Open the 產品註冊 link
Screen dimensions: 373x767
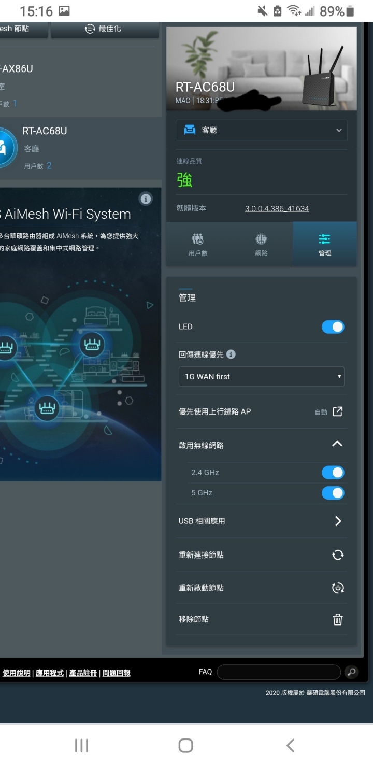pos(83,673)
